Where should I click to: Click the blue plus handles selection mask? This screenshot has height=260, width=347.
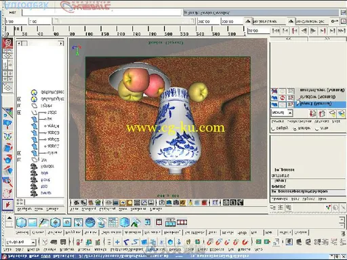(117, 242)
